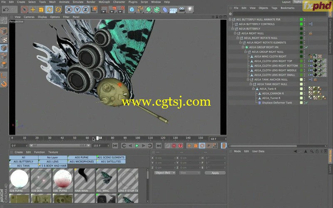Select the Scale tool
Screen dimensions: 333x208
41,10
